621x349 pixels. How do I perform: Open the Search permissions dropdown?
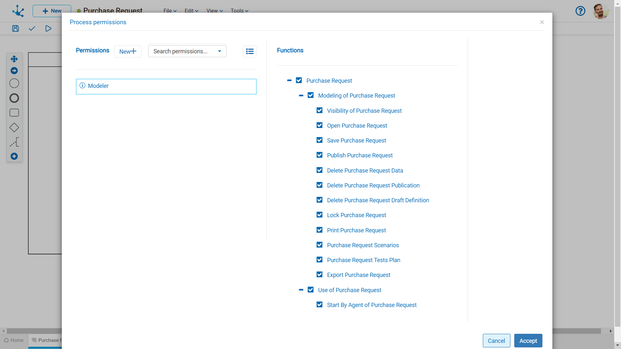click(x=187, y=51)
